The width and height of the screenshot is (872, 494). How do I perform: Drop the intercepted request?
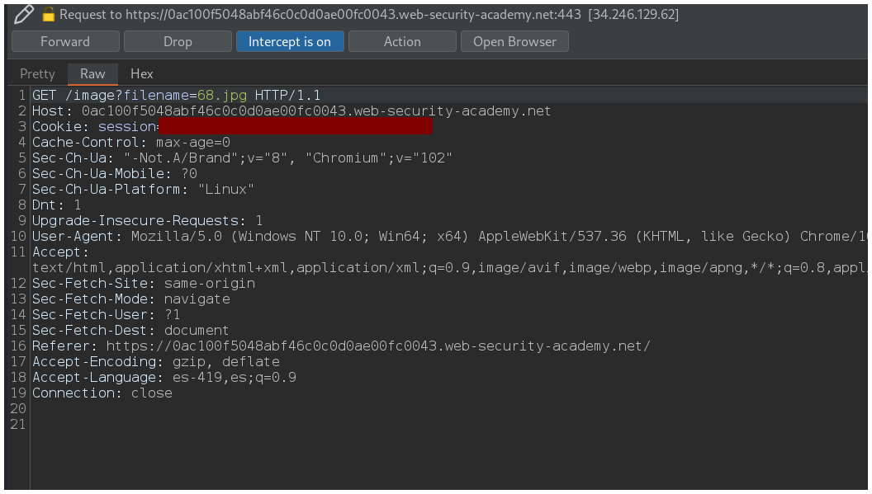(x=178, y=41)
